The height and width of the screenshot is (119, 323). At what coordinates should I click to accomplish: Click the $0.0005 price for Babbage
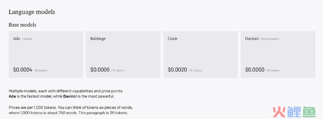100,70
